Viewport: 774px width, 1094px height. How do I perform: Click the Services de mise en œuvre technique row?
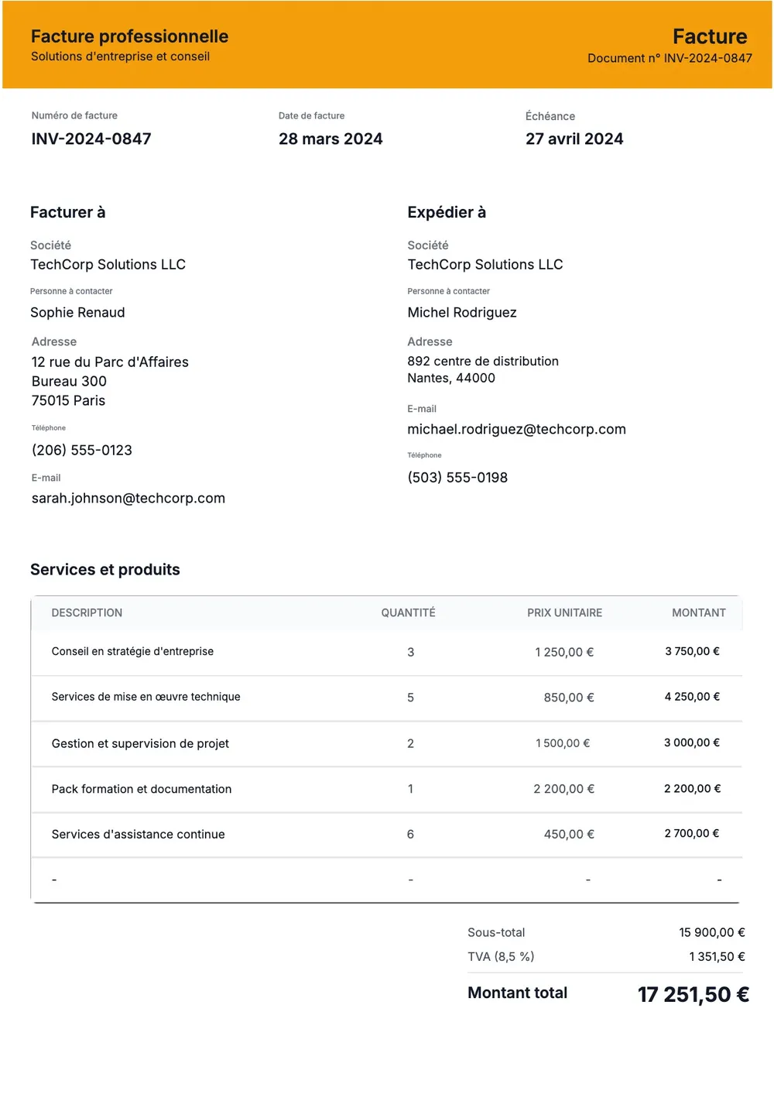tap(387, 698)
